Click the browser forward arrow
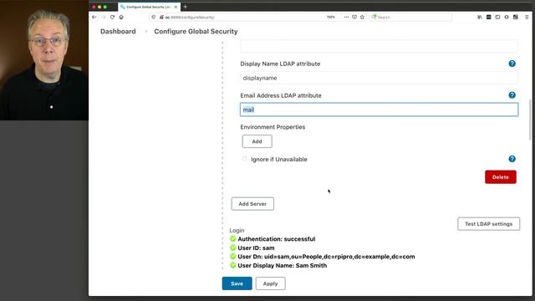Image resolution: width=535 pixels, height=301 pixels. pos(104,17)
